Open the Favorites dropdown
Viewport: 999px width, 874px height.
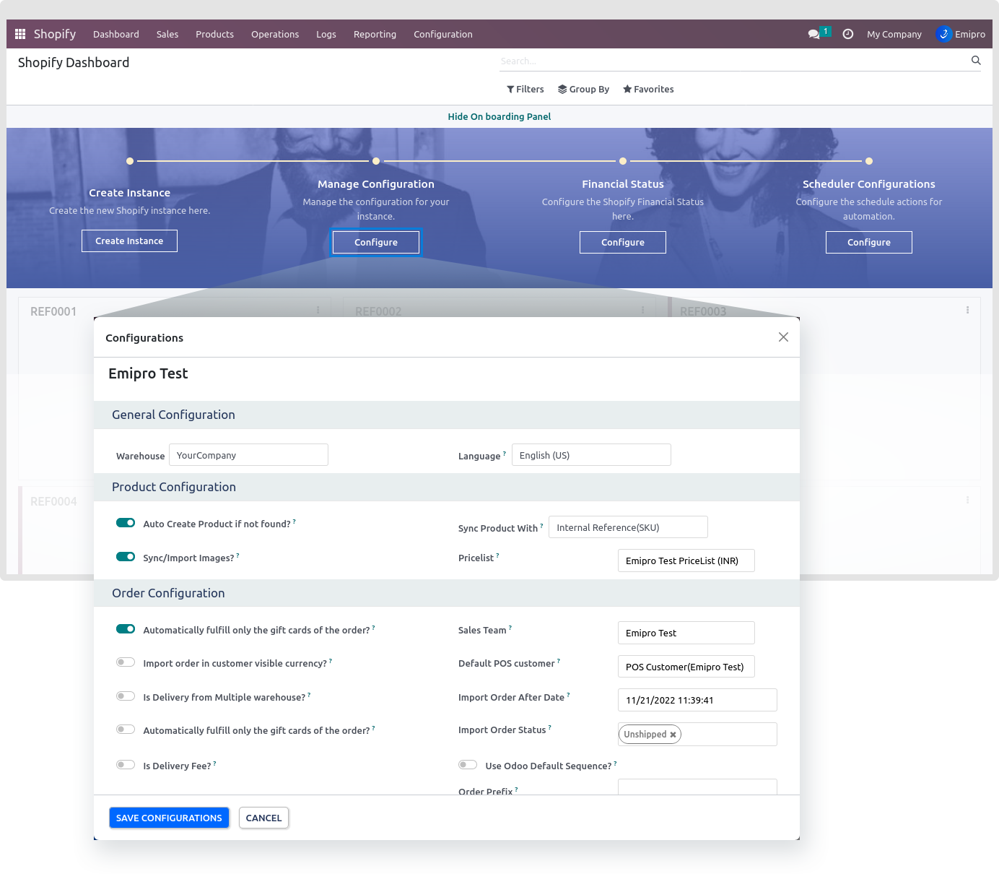[x=648, y=90]
